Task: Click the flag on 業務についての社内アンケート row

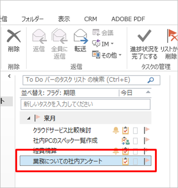Action: pyautogui.click(x=147, y=161)
